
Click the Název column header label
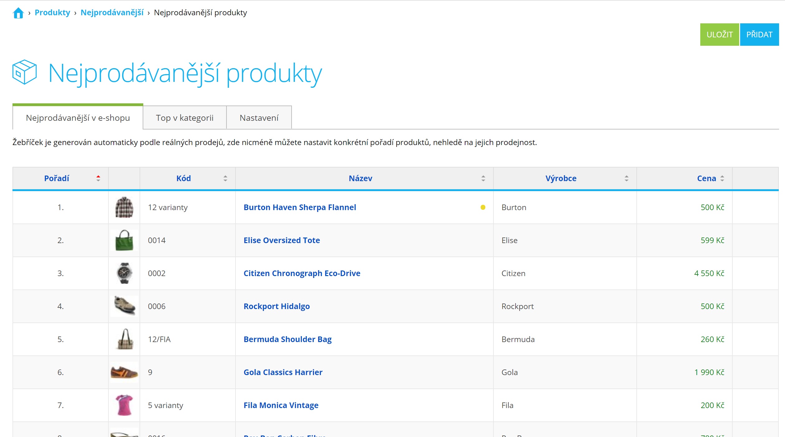tap(360, 178)
